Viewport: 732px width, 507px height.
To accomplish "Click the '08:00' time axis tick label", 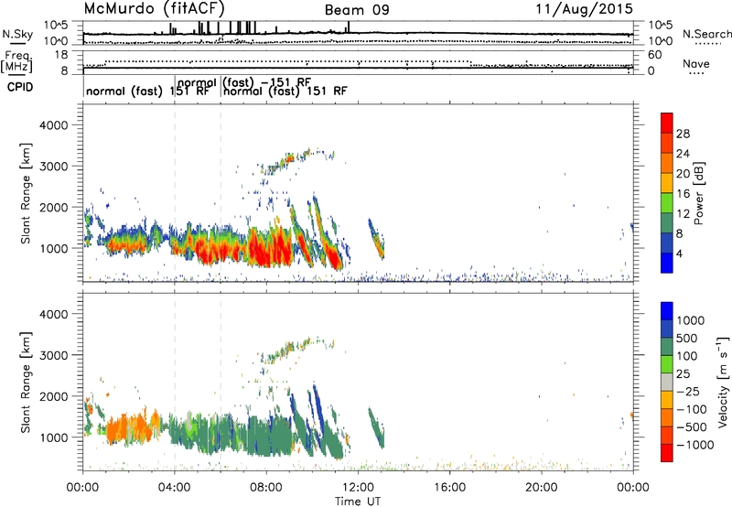I will (266, 488).
